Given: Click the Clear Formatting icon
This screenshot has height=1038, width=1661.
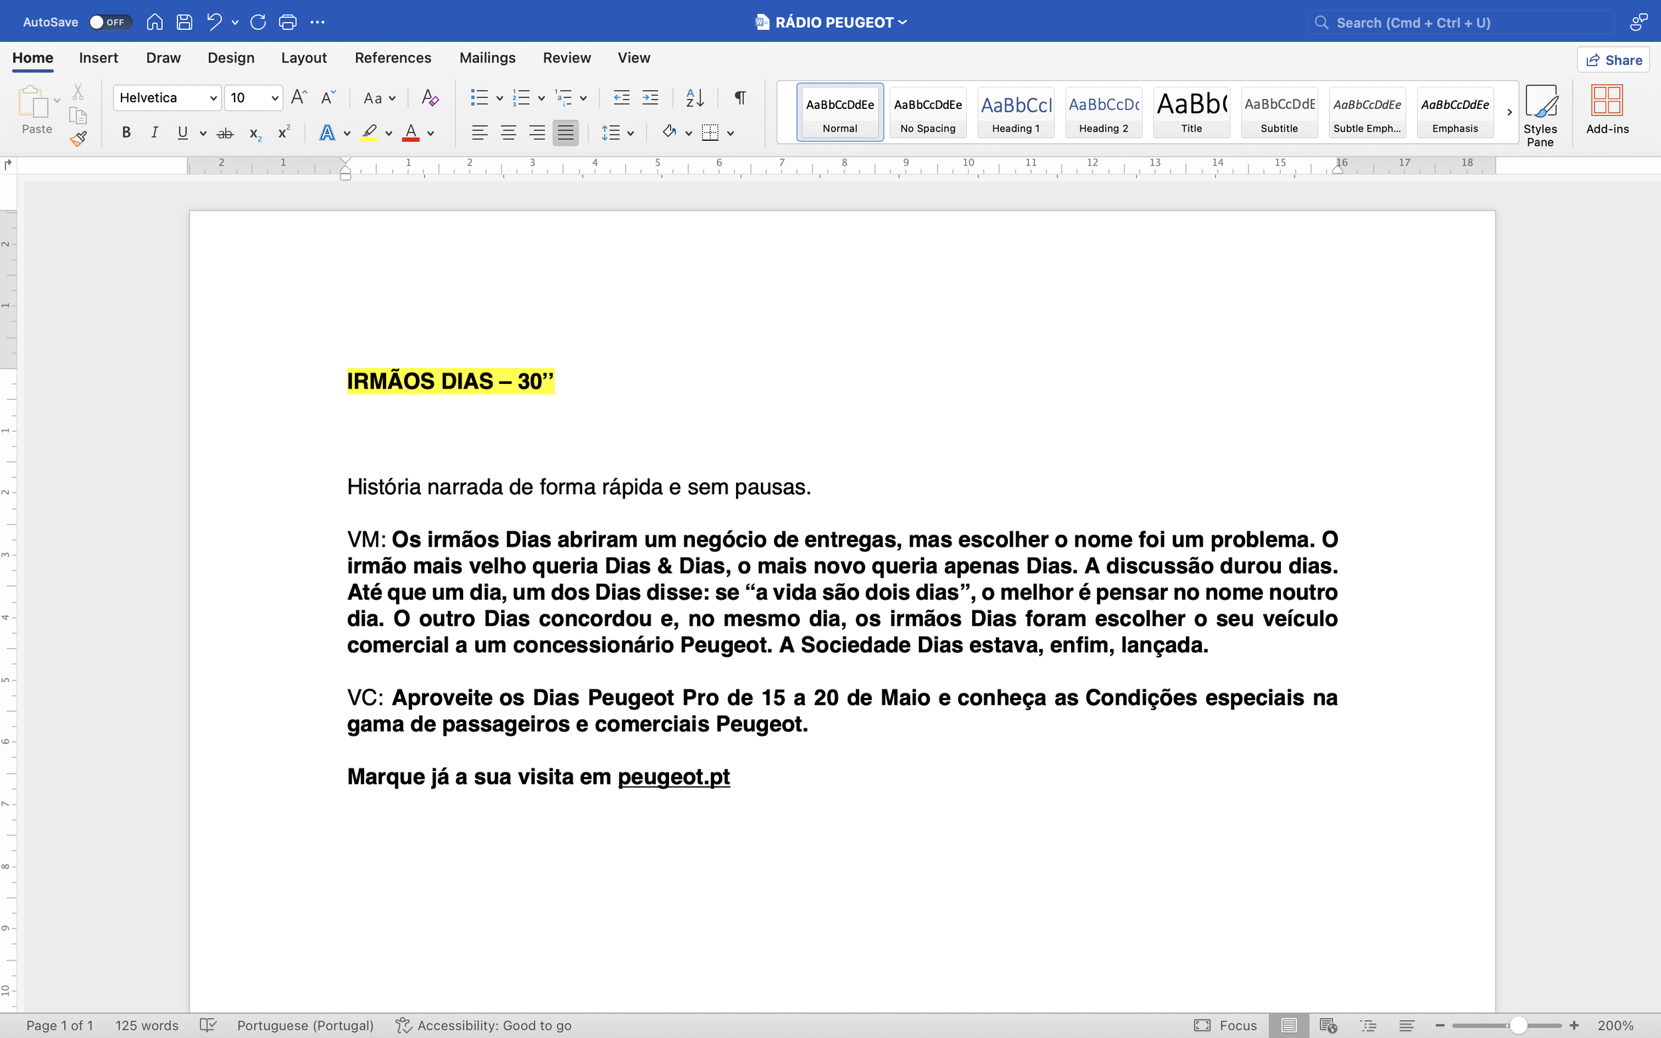Looking at the screenshot, I should 430,98.
